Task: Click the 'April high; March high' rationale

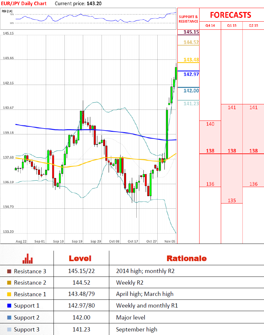Action: [145, 294]
